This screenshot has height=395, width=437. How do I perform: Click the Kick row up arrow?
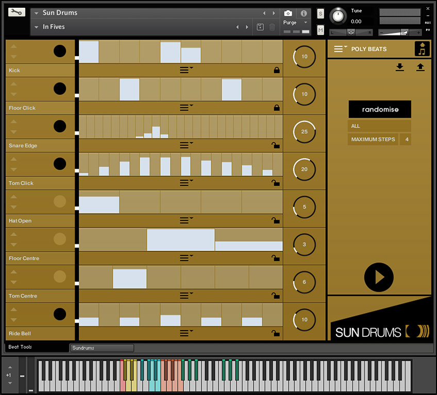pos(13,46)
